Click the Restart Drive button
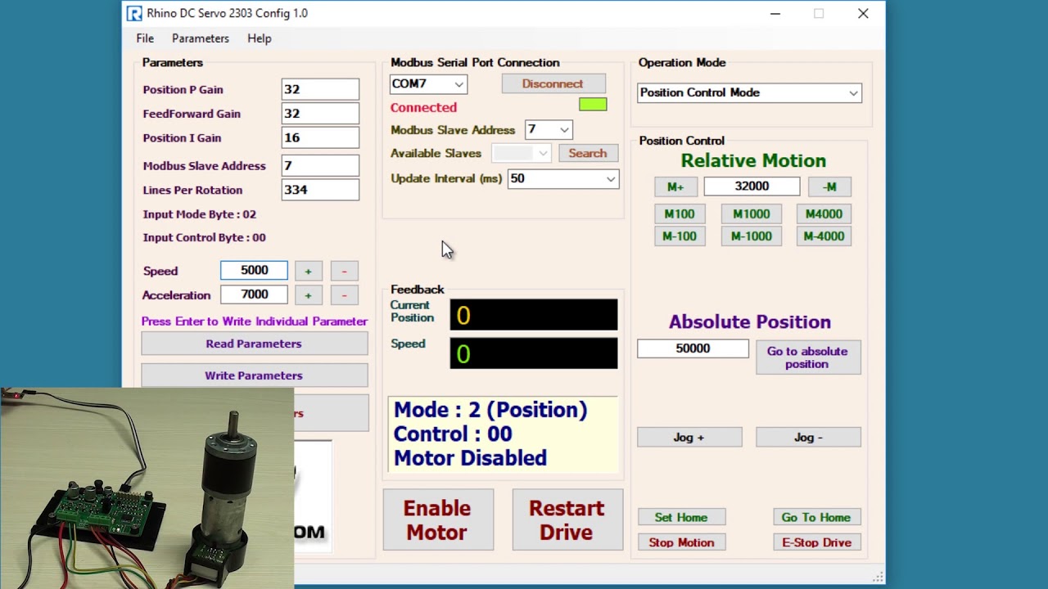This screenshot has height=589, width=1048. pyautogui.click(x=567, y=520)
